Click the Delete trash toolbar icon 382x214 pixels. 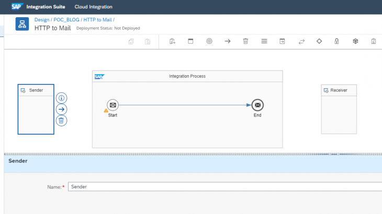[x=245, y=41]
